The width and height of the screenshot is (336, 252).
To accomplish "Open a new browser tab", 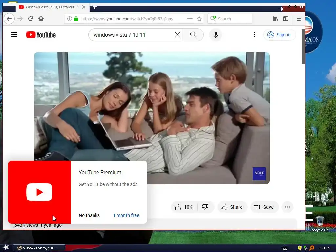I will pos(95,7).
